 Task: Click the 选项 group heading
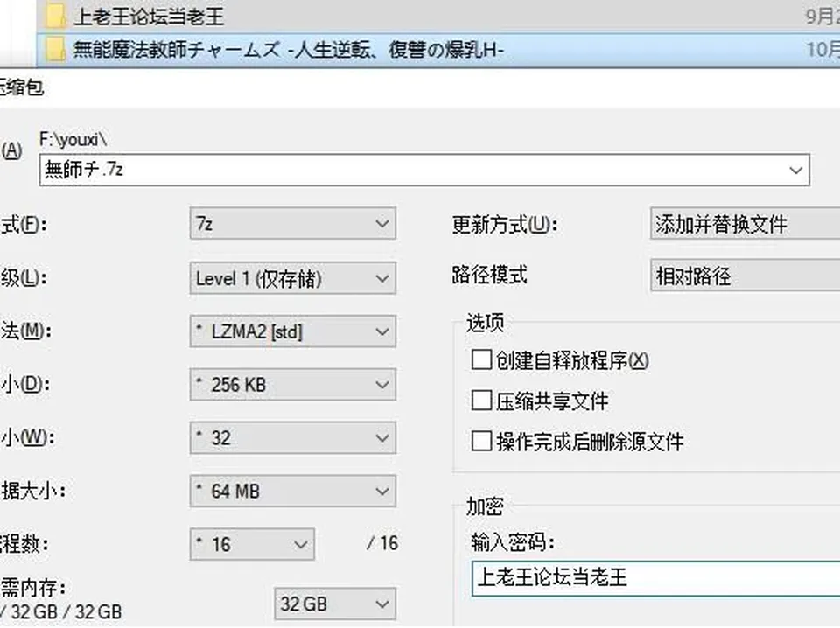485,323
